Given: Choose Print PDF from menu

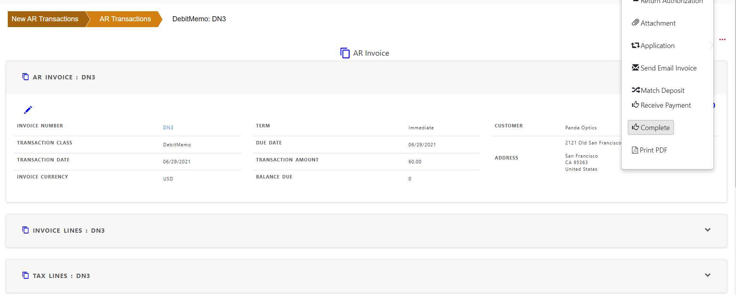Looking at the screenshot, I should coord(653,150).
